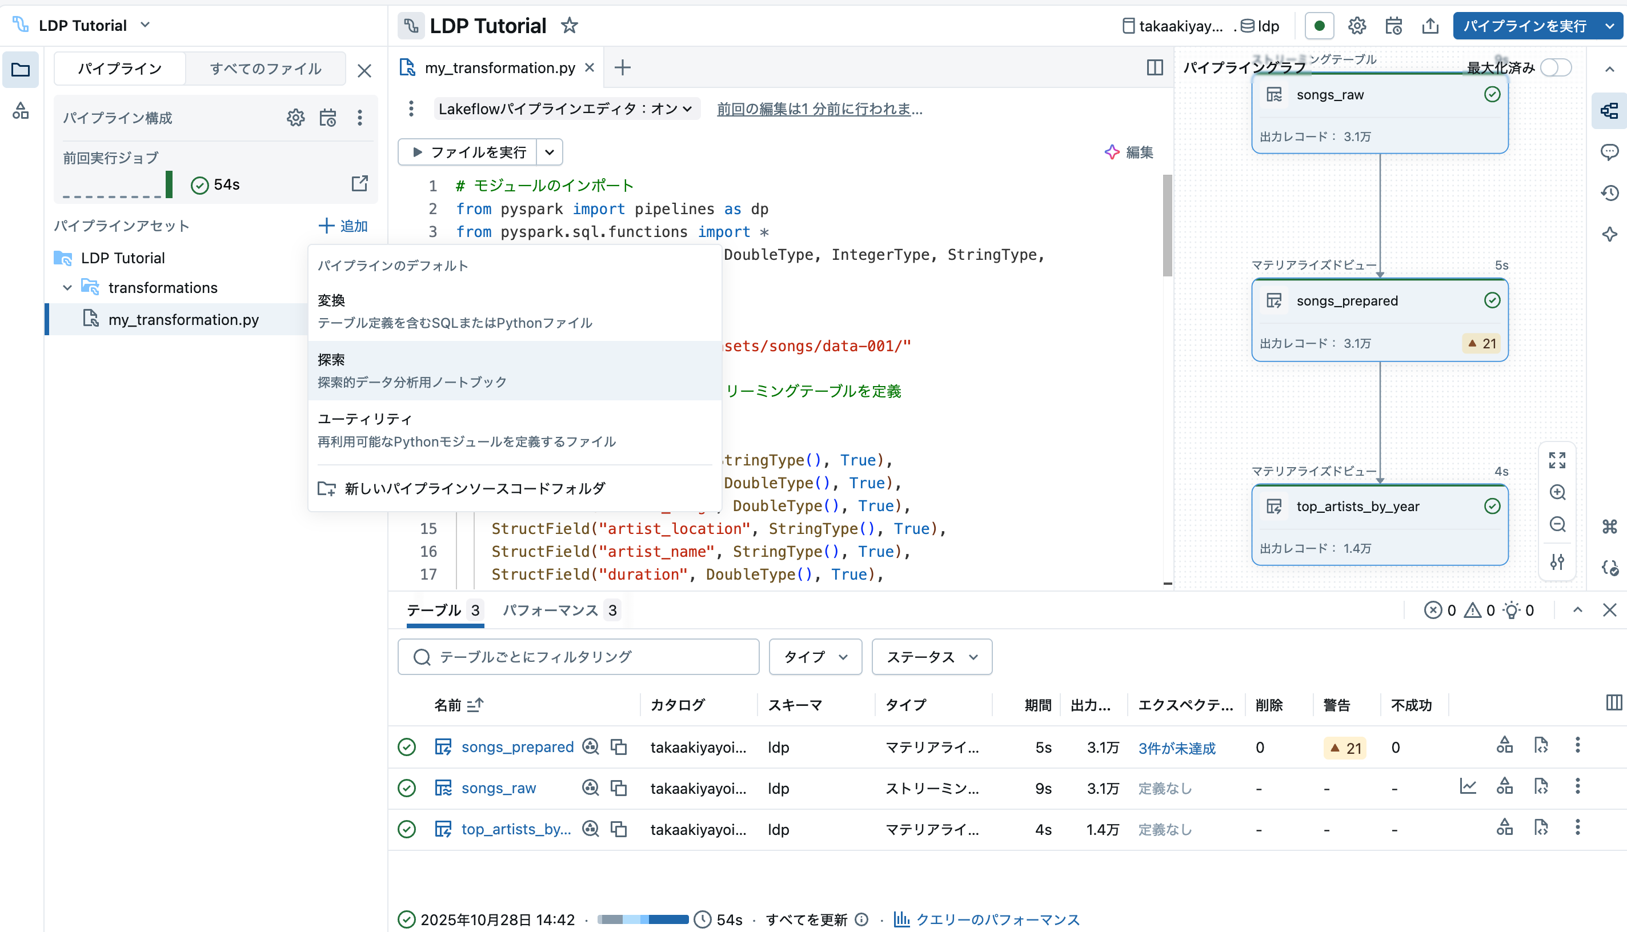The image size is (1627, 932).
Task: Toggle the split editor layout icon above the code
Action: [x=1154, y=67]
